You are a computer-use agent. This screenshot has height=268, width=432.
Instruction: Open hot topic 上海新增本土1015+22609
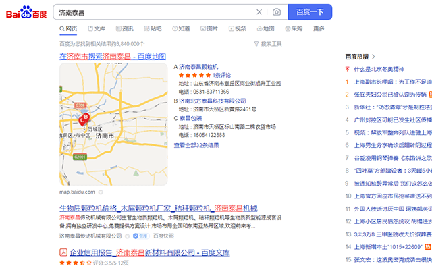(388, 247)
